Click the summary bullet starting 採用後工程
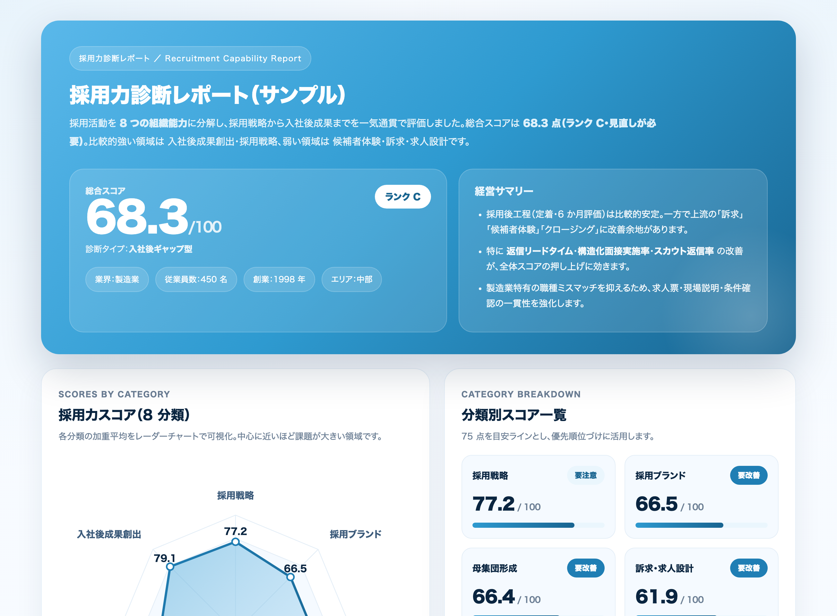 click(615, 221)
